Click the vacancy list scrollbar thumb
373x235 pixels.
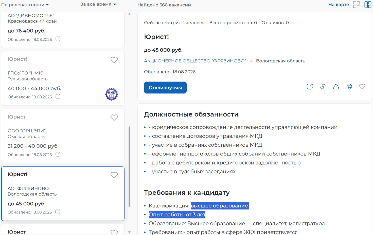(130, 167)
